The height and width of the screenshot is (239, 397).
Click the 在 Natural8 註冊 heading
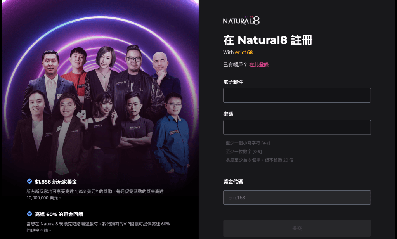point(268,40)
